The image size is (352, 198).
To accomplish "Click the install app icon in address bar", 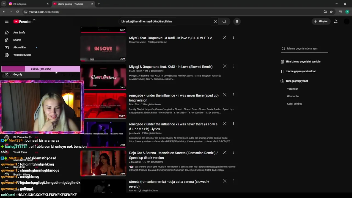I will (325, 12).
